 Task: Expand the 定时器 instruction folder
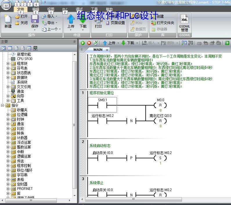(x=8, y=184)
